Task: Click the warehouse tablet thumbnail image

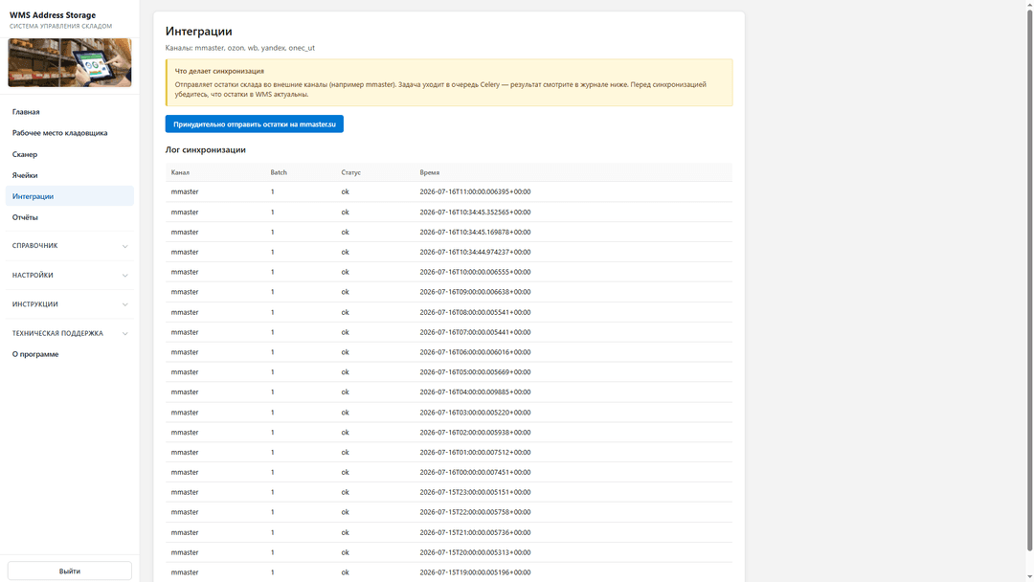Action: (x=69, y=62)
